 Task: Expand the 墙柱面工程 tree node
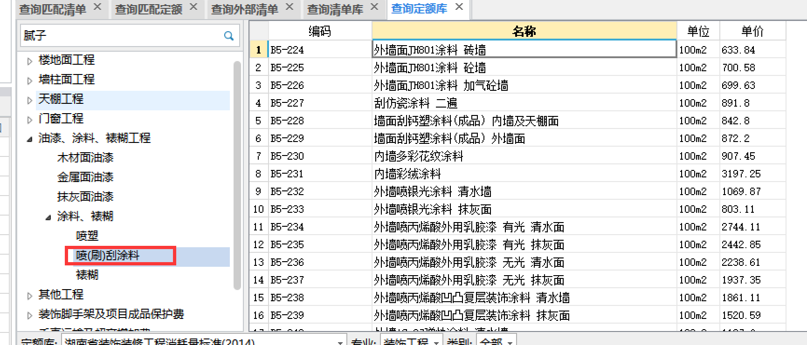pyautogui.click(x=29, y=81)
